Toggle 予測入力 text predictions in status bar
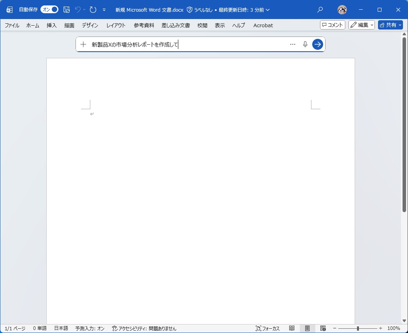The image size is (408, 333). [x=90, y=328]
